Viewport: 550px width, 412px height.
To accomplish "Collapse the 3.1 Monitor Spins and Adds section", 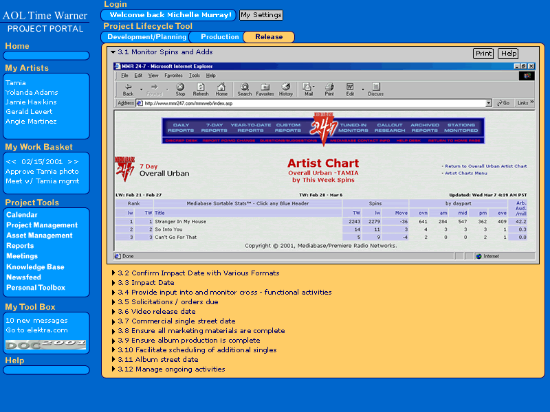I will (x=113, y=52).
